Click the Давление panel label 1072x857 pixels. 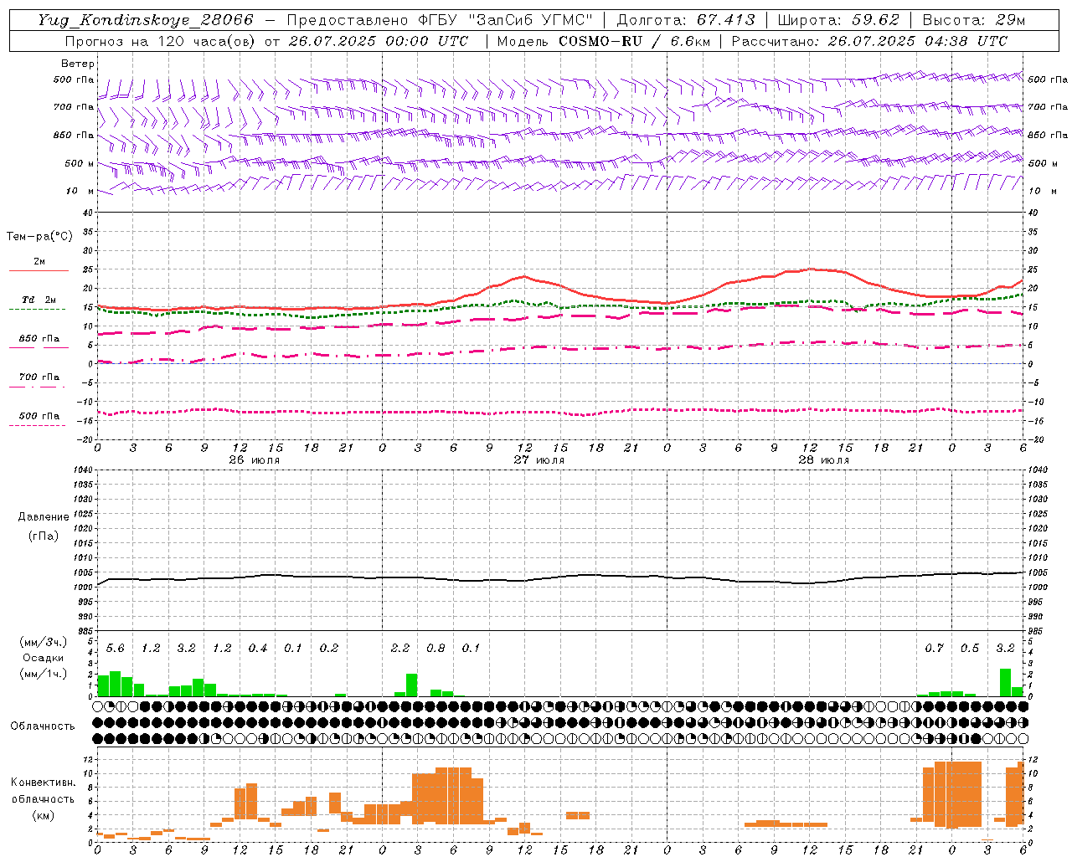(x=44, y=517)
